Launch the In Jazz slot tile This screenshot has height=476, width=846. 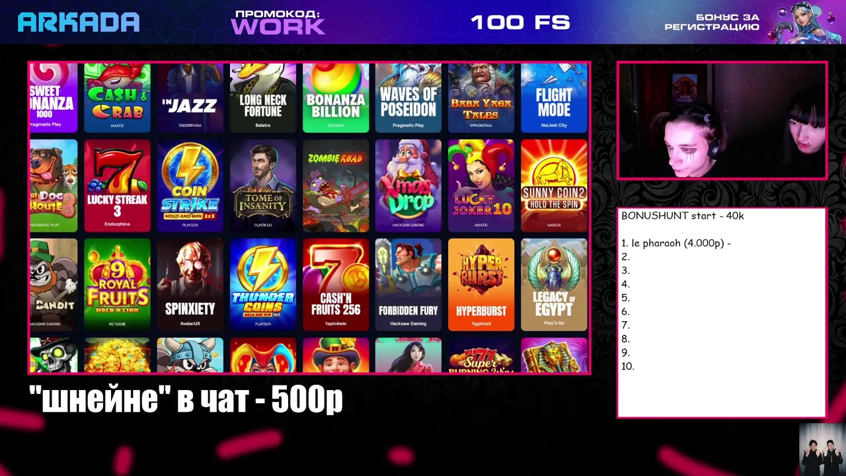(x=190, y=98)
